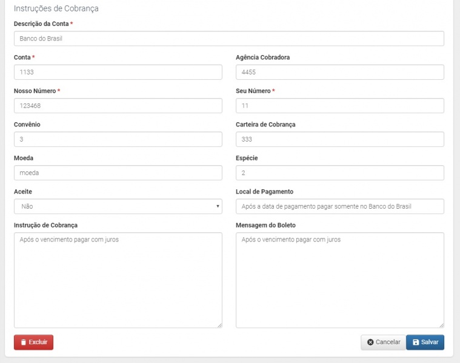Focus the Seu Número input
460x363 pixels.
[x=340, y=106]
